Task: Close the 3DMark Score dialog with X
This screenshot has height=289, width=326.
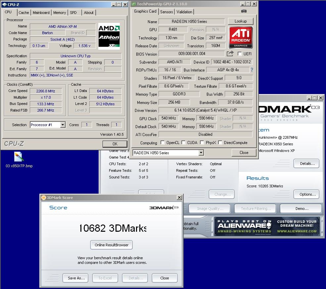Action: pos(179,198)
